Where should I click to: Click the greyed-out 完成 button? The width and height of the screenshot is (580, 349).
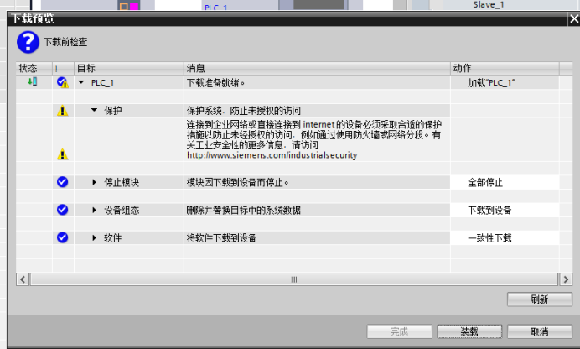click(399, 331)
